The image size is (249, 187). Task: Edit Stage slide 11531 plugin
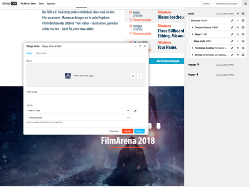[x=232, y=41]
